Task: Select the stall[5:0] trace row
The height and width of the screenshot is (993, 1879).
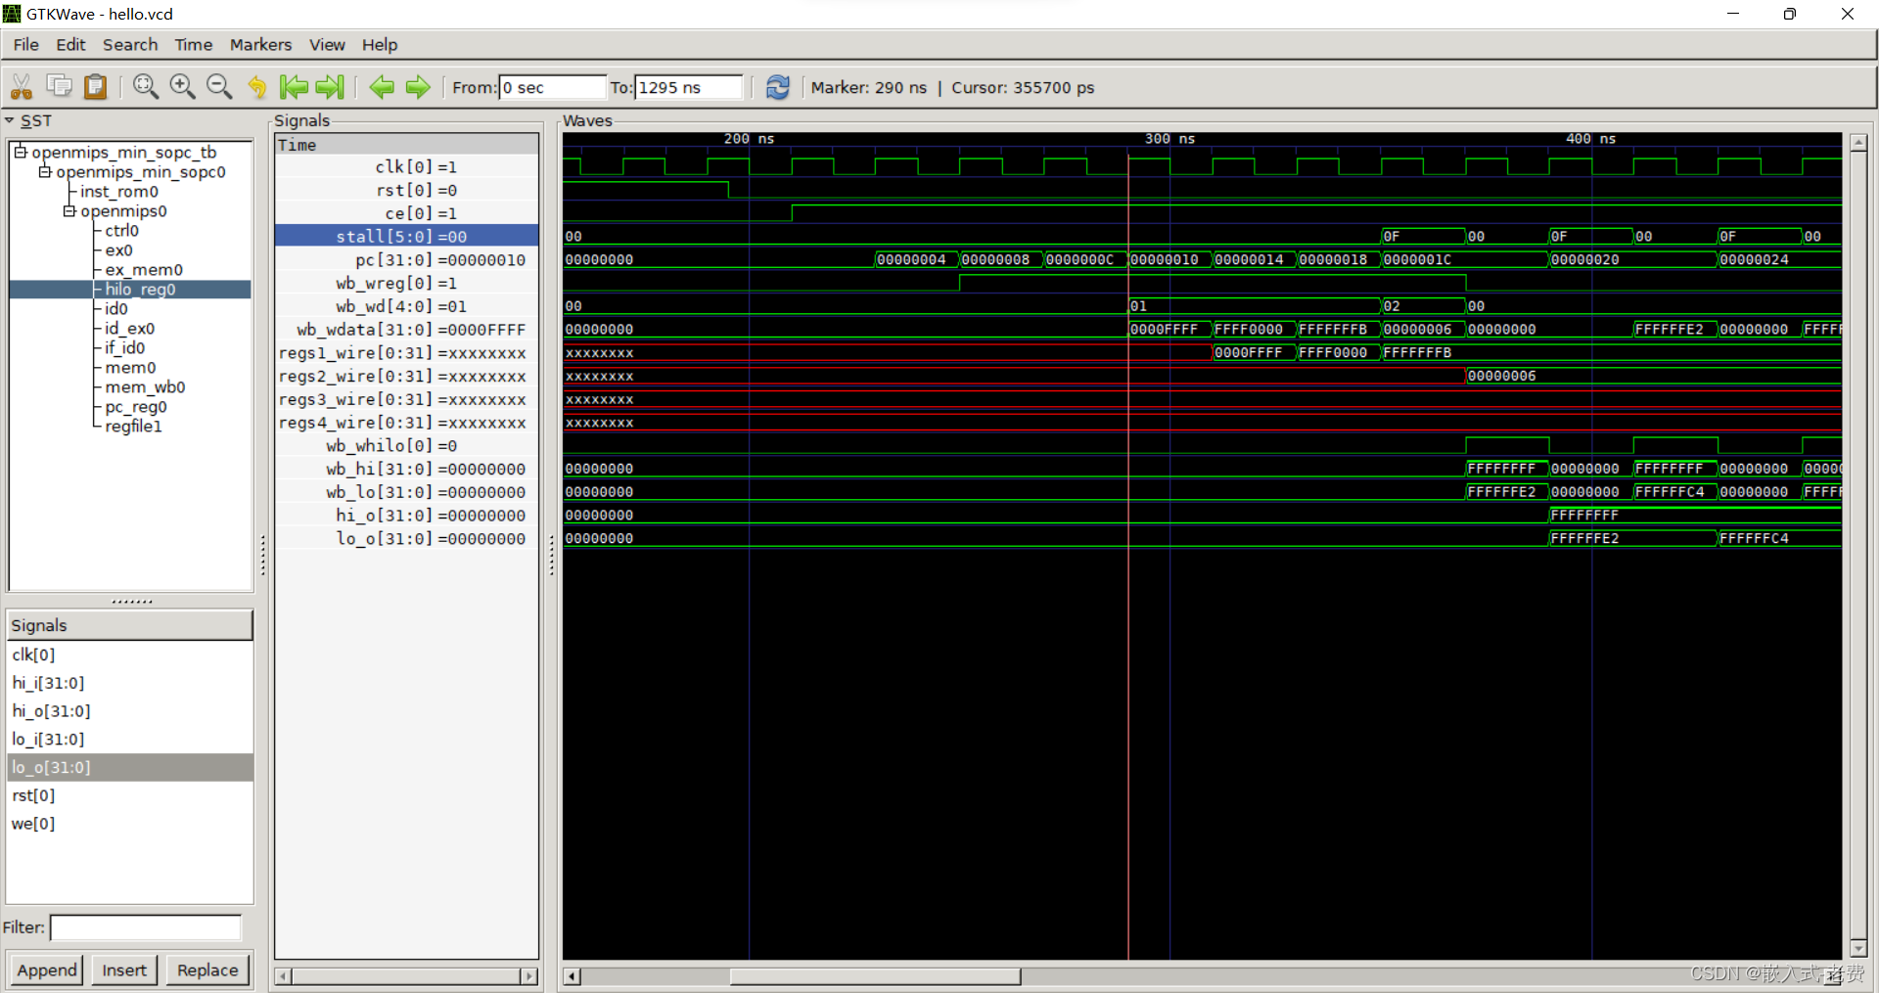Action: (406, 236)
